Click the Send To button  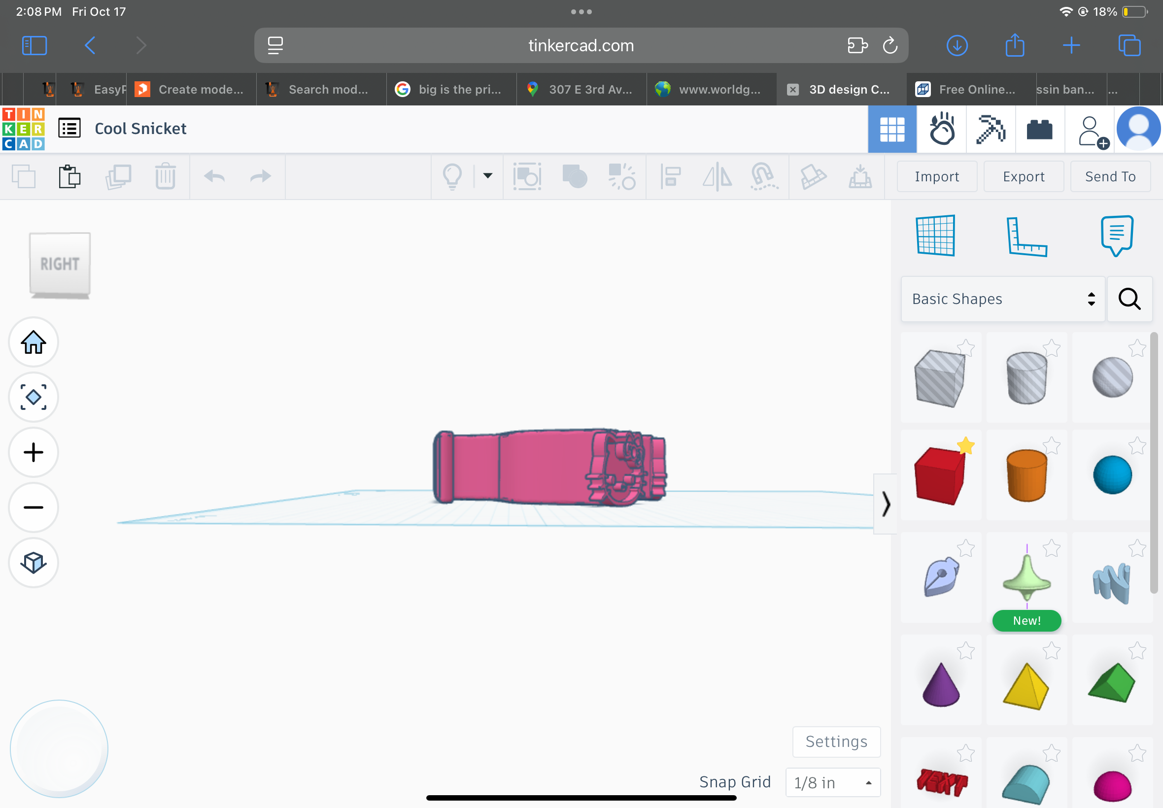(x=1110, y=177)
